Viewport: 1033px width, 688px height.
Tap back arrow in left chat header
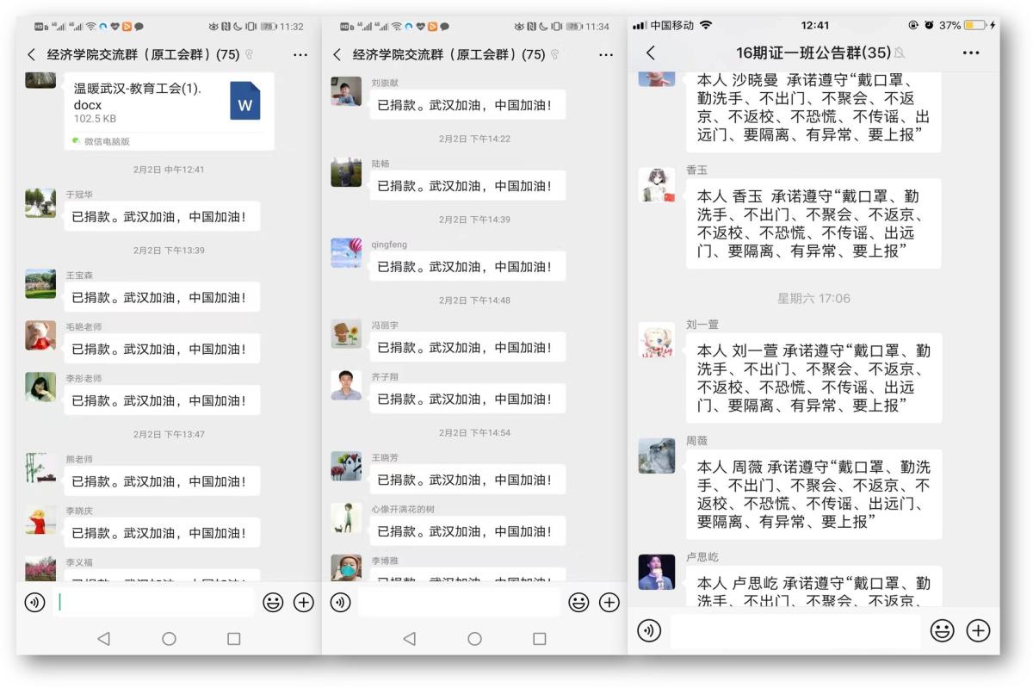pos(32,55)
